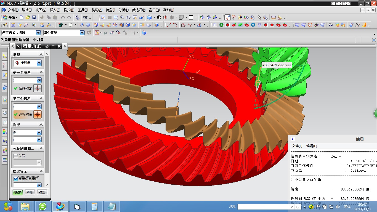The width and height of the screenshot is (377, 212).
Task: Save the part with the floppy disk icon
Action: click(x=34, y=17)
